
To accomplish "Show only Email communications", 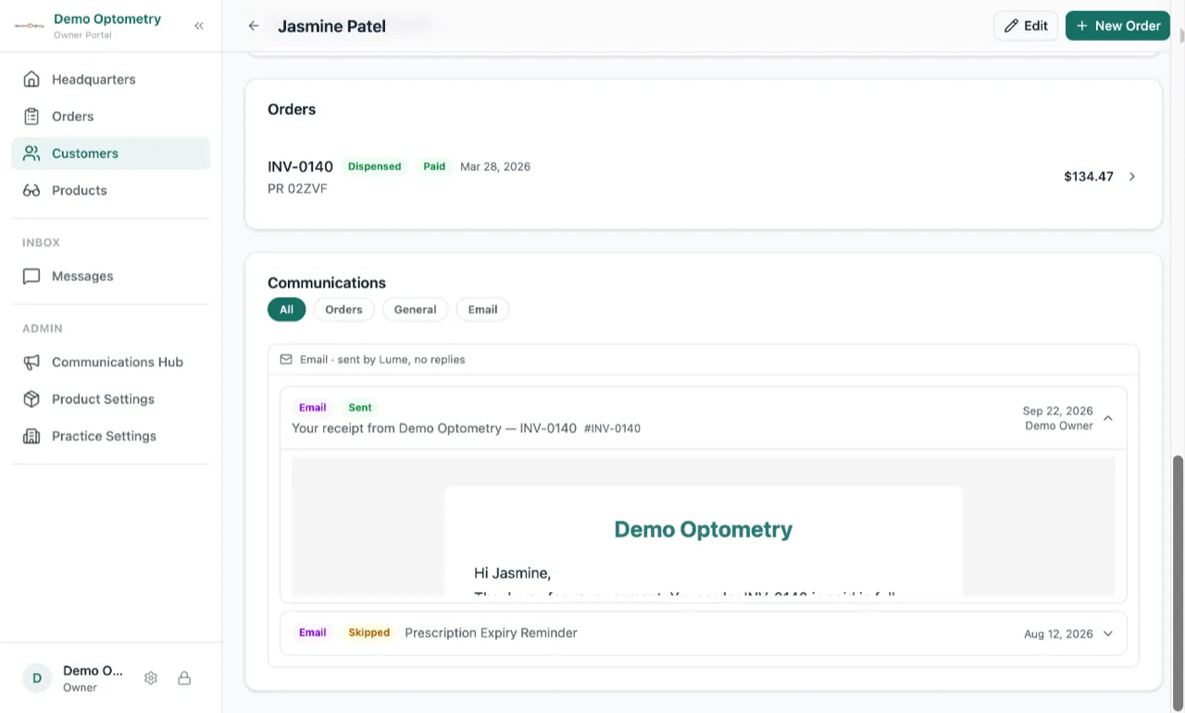I will [482, 310].
